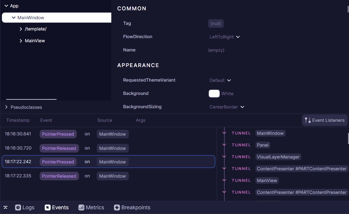The height and width of the screenshot is (214, 349).
Task: Click the collapse panel arrow icon
Action: point(5,207)
